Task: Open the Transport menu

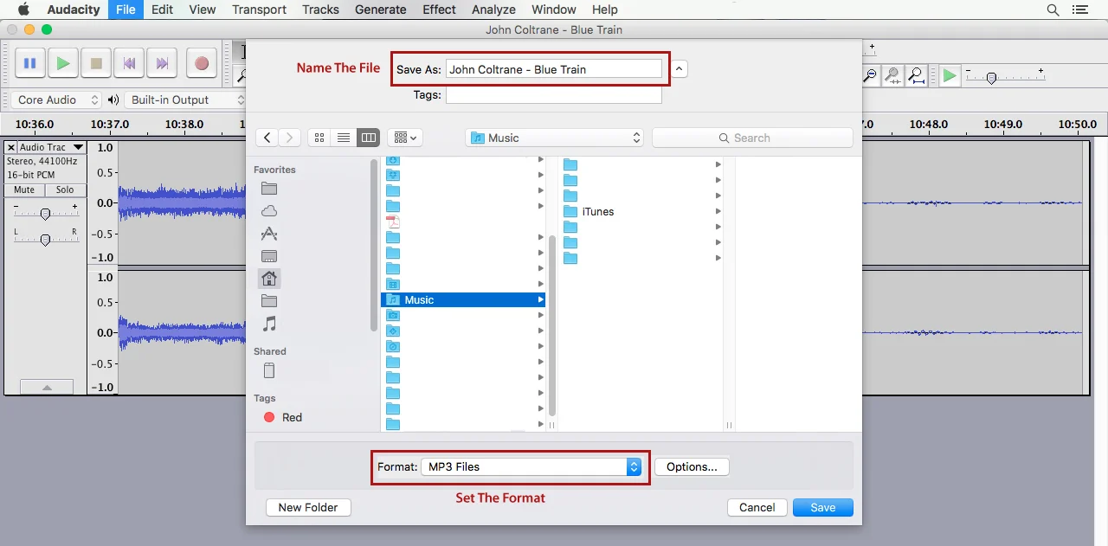Action: (259, 10)
